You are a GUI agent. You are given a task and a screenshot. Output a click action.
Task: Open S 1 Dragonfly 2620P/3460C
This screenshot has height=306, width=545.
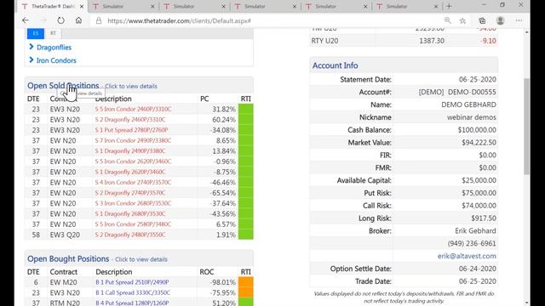click(x=130, y=172)
